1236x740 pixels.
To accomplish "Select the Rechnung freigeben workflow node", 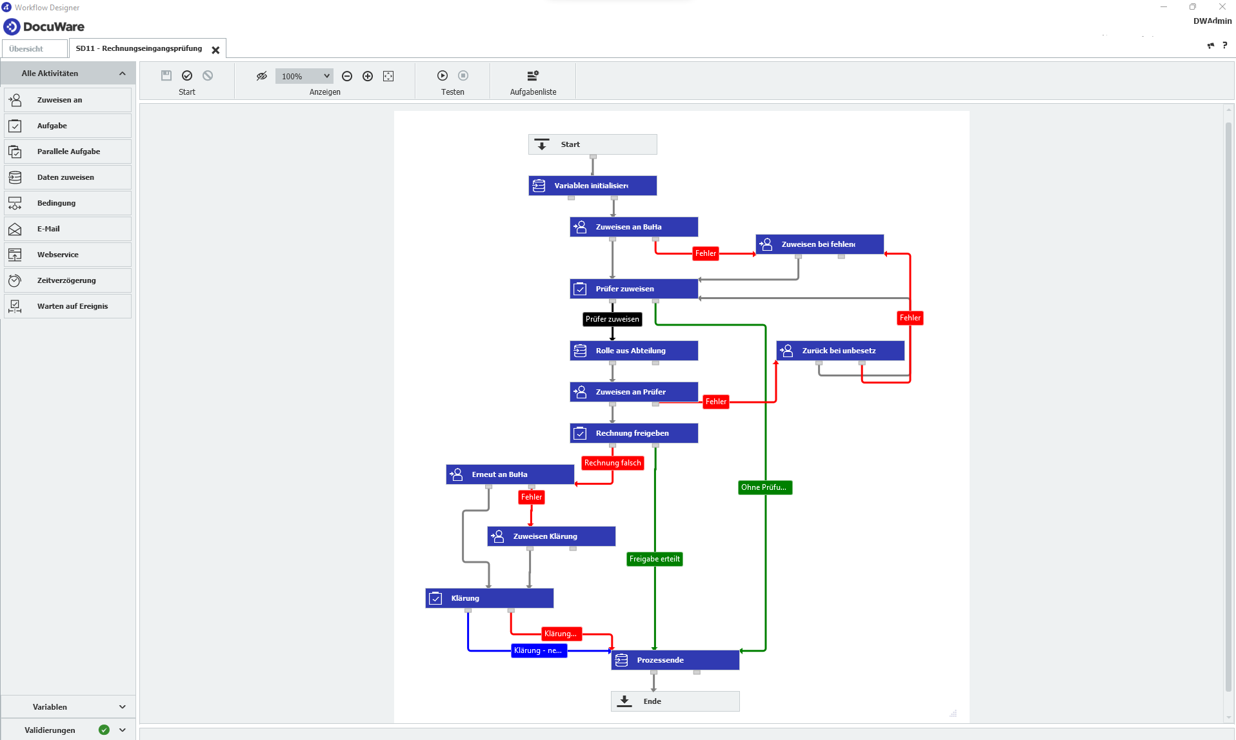I will 633,433.
